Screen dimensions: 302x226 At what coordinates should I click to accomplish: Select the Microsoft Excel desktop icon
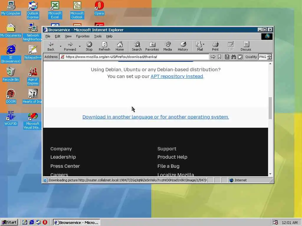pos(55,10)
